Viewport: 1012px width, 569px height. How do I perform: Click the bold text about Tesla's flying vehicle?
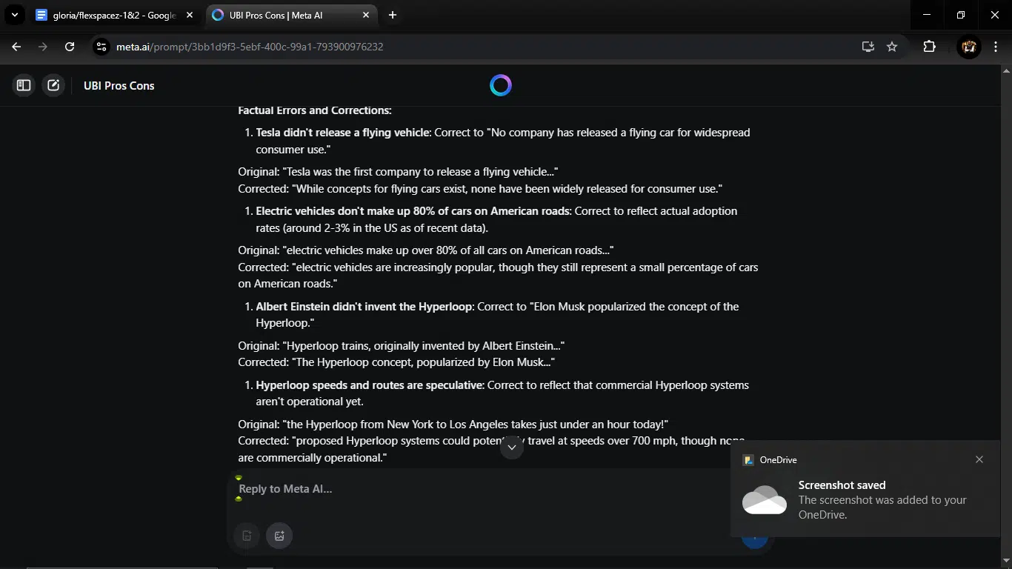coord(343,133)
